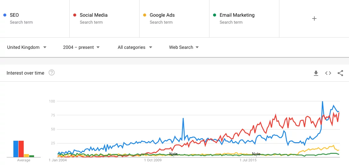Screen dimensions: 349x165
Task: Expand the 2004 – present date range
Action: (81, 47)
